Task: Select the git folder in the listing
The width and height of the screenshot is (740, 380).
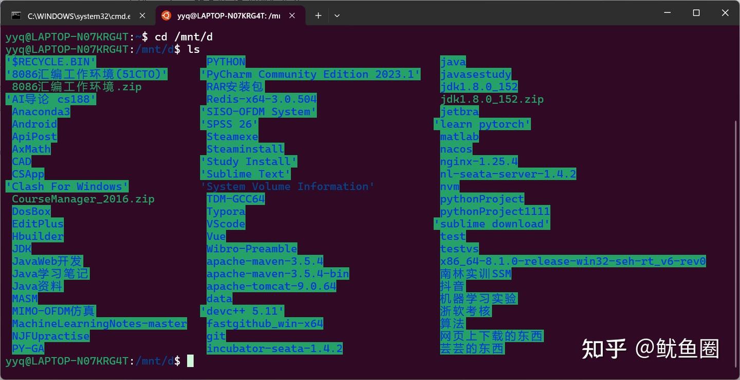Action: point(215,336)
